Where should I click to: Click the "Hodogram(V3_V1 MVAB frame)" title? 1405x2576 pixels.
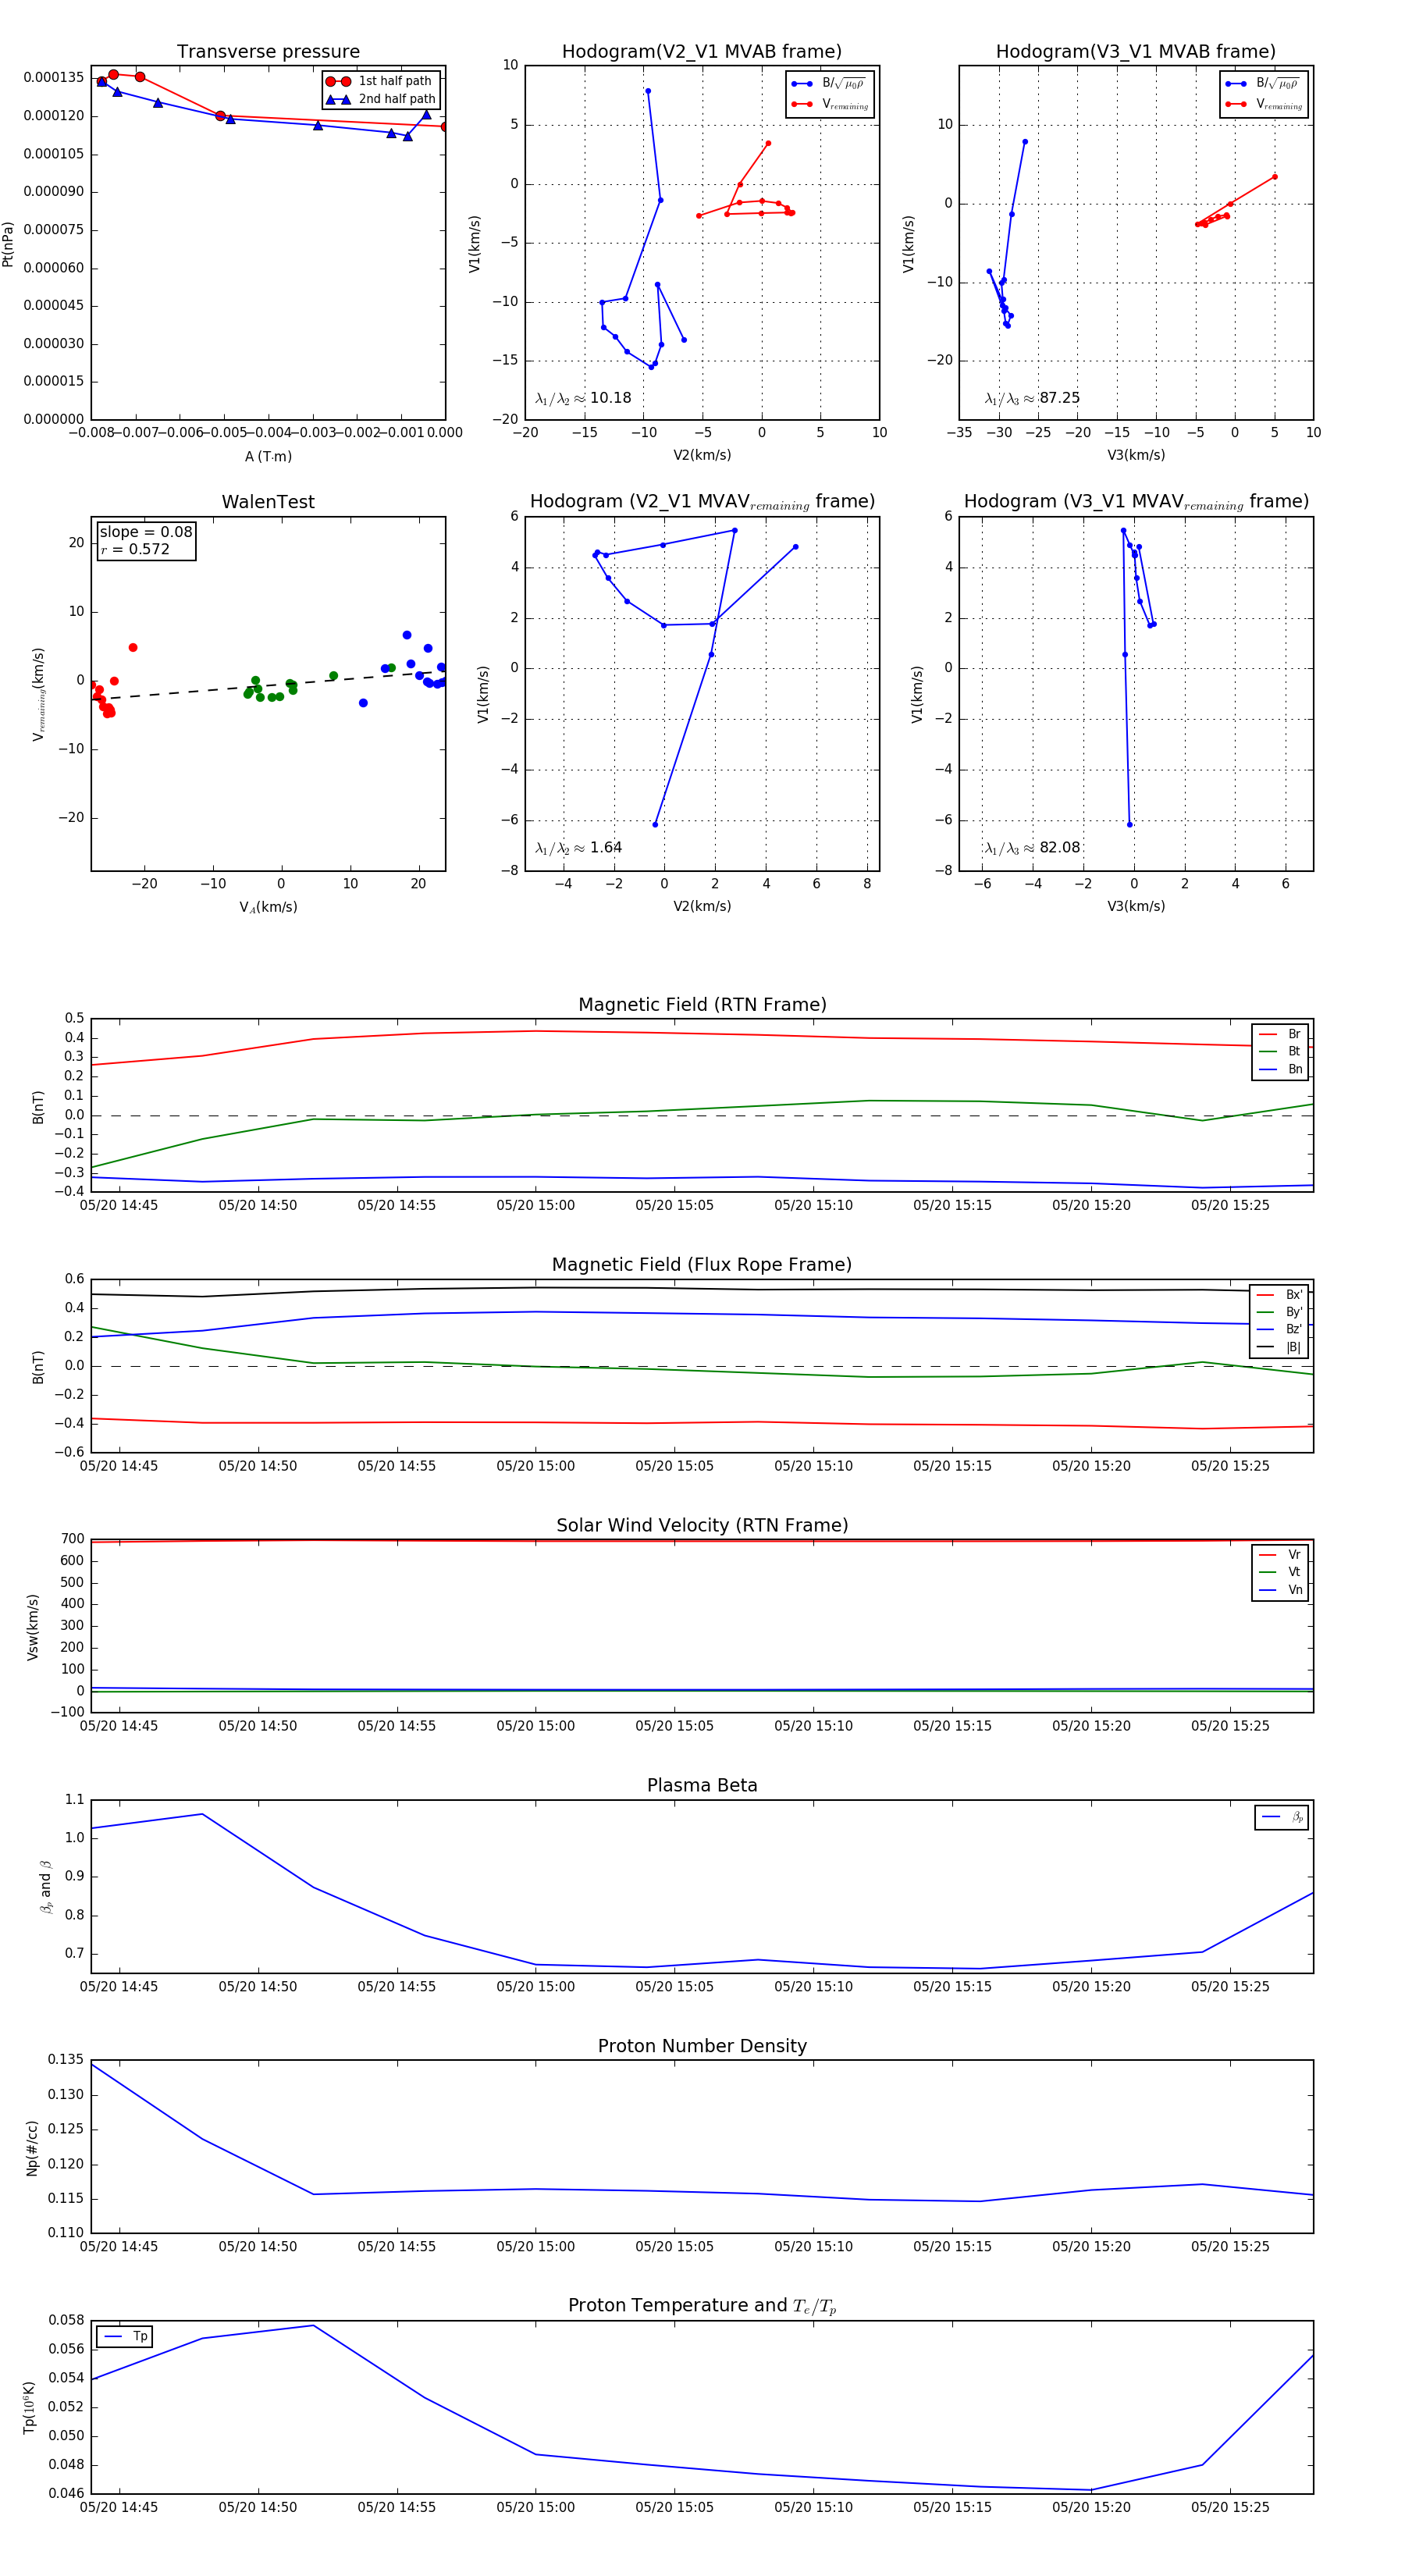point(1135,51)
